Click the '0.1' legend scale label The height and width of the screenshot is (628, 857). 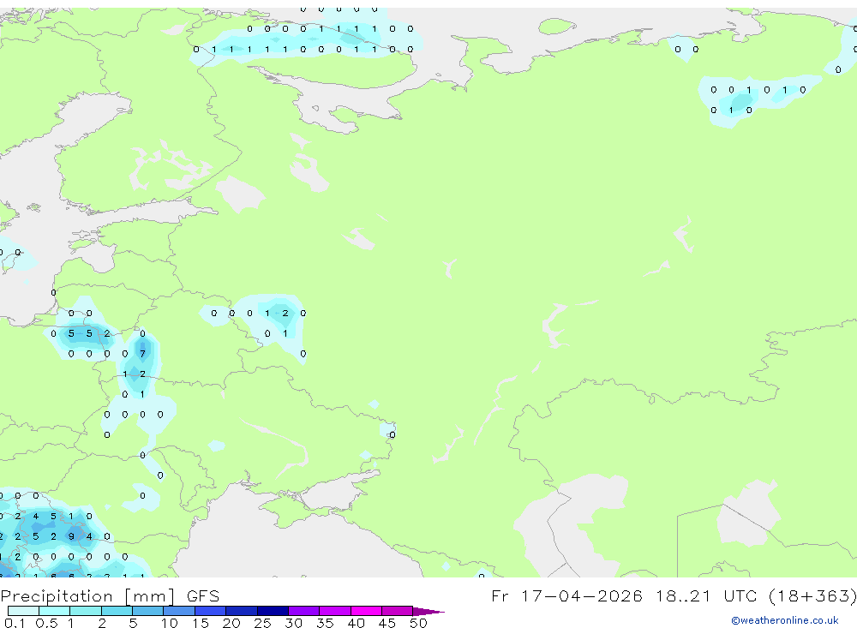[15, 623]
